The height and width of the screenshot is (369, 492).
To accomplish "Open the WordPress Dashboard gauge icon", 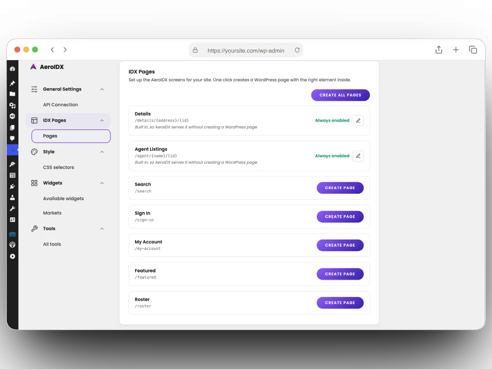I will [x=12, y=69].
